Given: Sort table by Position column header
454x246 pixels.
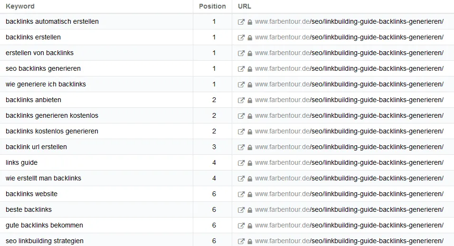Looking at the screenshot, I should click(212, 6).
